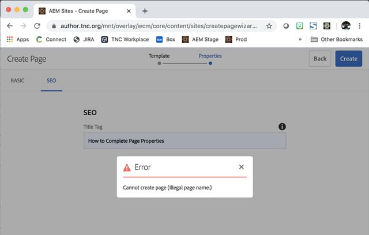
Task: Click the Back button
Action: (x=320, y=59)
